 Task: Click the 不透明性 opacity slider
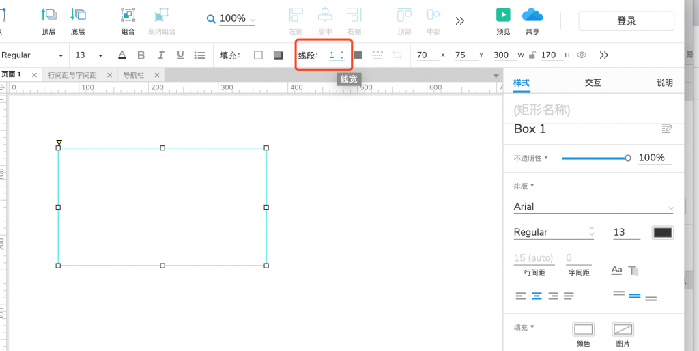click(x=594, y=158)
